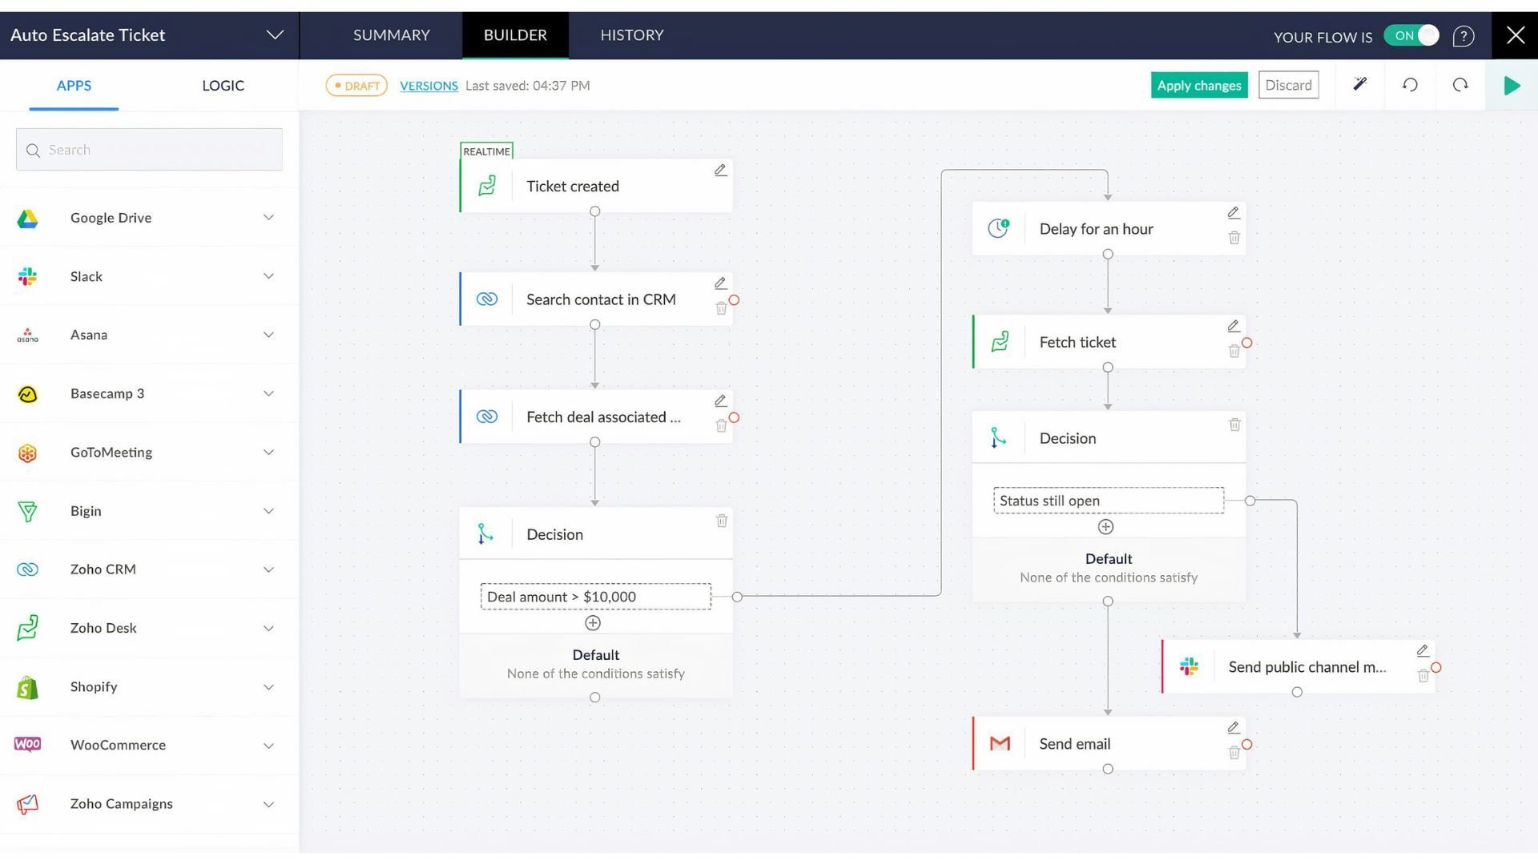Delete Send public channel message step

[1423, 676]
